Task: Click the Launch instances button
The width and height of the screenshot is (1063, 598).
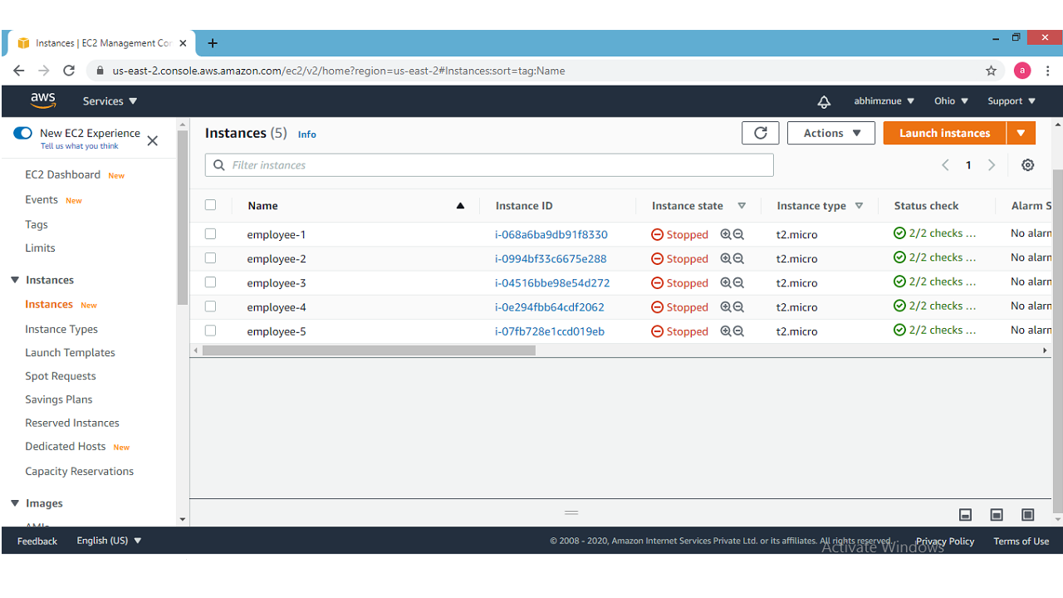Action: point(944,133)
